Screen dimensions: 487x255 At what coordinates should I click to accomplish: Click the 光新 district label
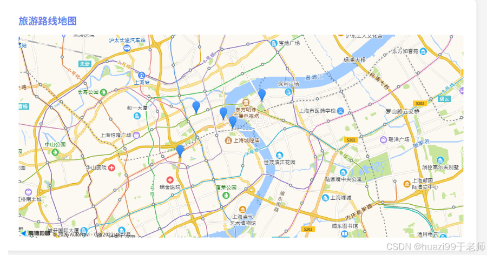coord(84,64)
